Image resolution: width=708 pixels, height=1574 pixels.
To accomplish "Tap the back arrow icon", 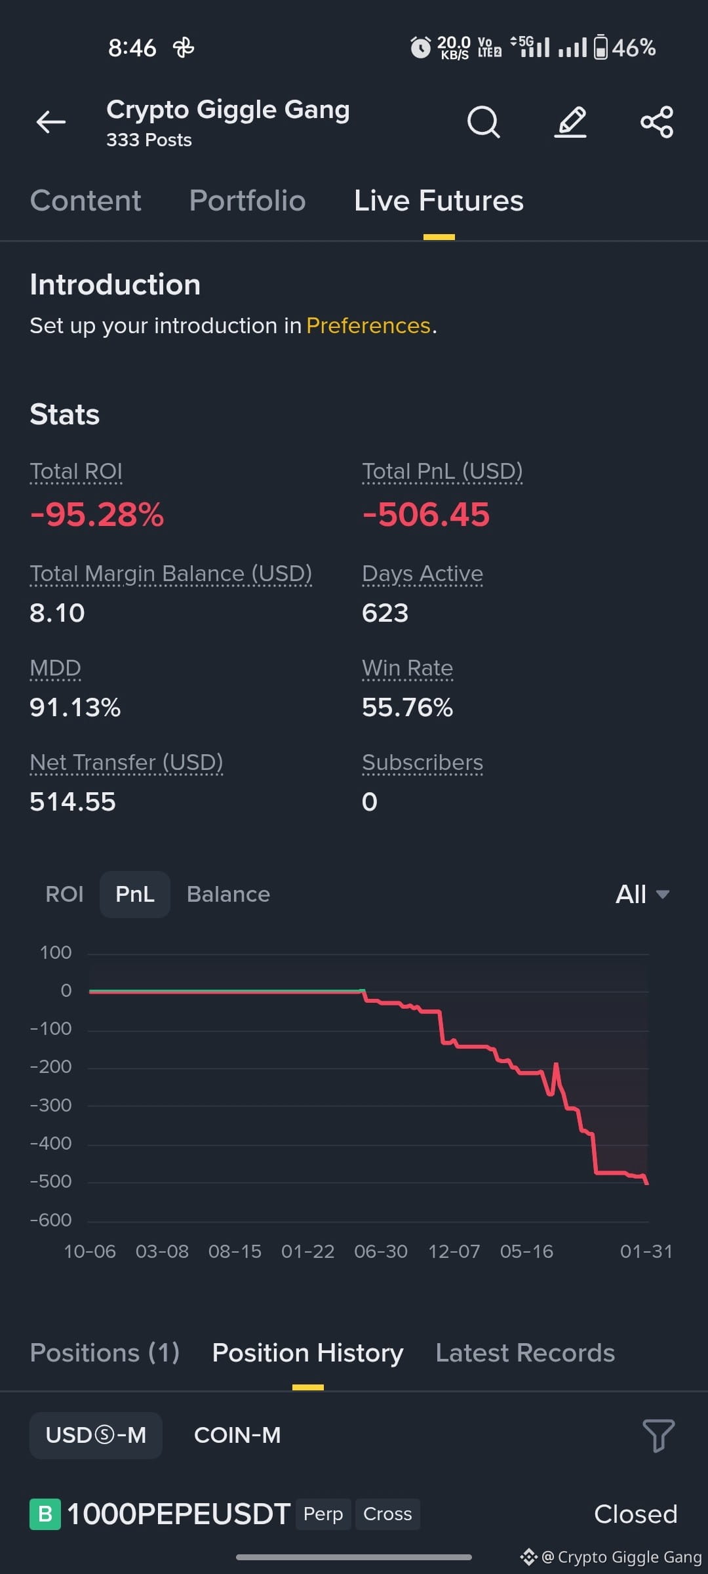I will tap(50, 122).
